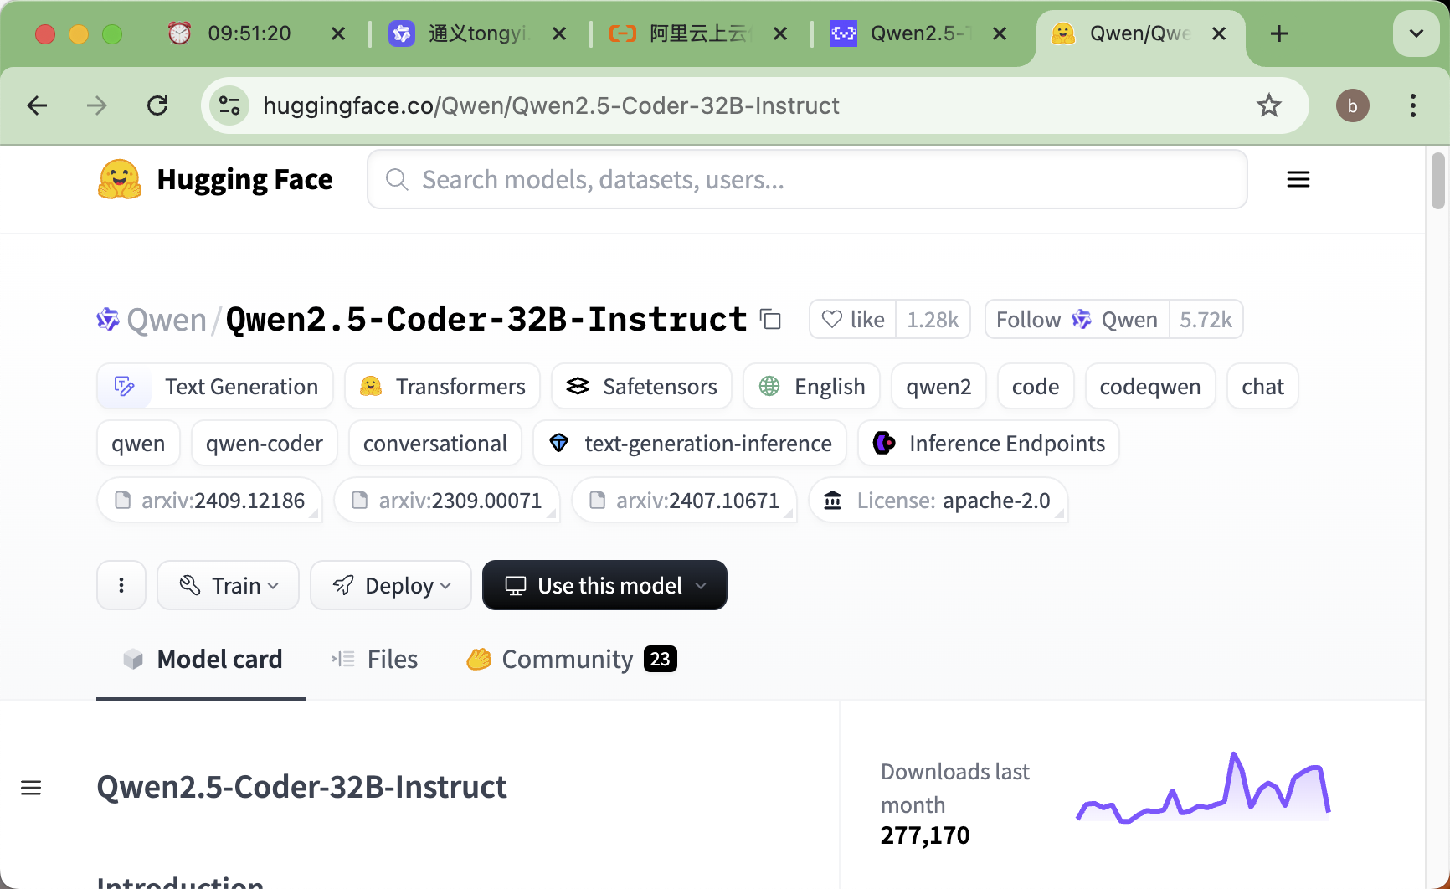This screenshot has width=1450, height=889.
Task: Click the search magnifier icon
Action: pyautogui.click(x=396, y=179)
